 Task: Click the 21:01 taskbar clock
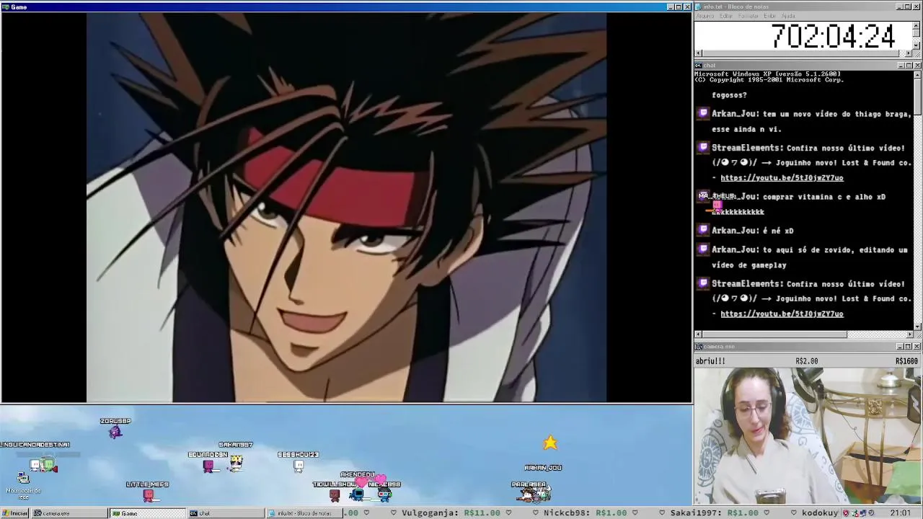pos(900,513)
